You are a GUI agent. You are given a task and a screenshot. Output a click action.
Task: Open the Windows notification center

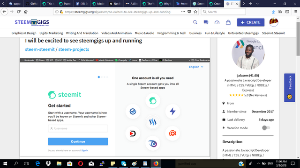pos(292,164)
